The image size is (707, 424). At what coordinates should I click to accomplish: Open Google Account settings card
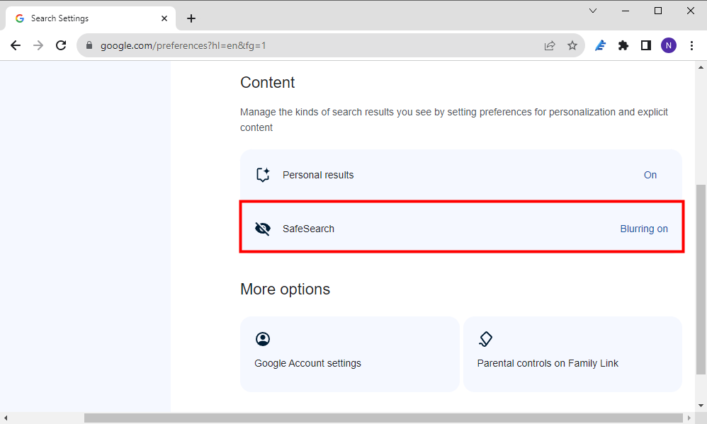coord(349,354)
